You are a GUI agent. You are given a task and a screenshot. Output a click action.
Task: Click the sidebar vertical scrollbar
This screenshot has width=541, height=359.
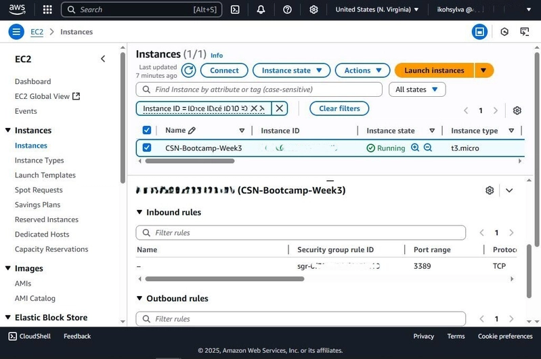[x=123, y=117]
